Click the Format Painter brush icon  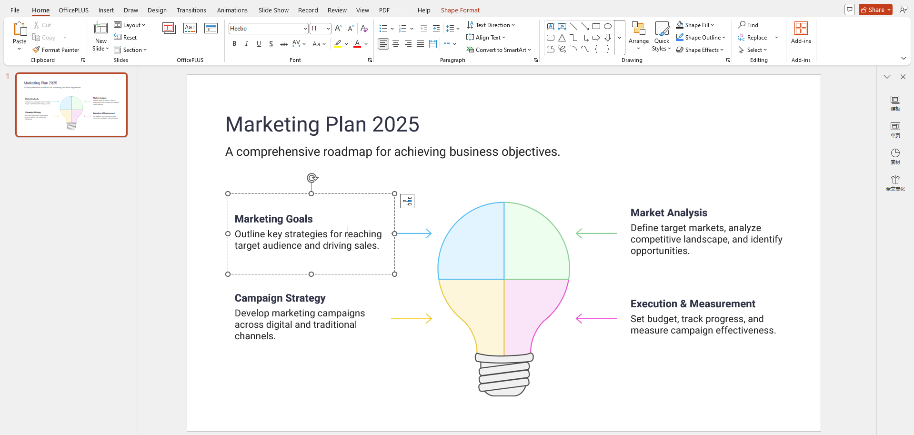click(36, 50)
